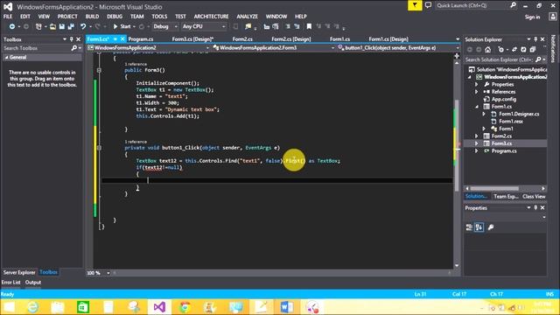Open the Output tab
The image size is (560, 315).
tap(33, 282)
